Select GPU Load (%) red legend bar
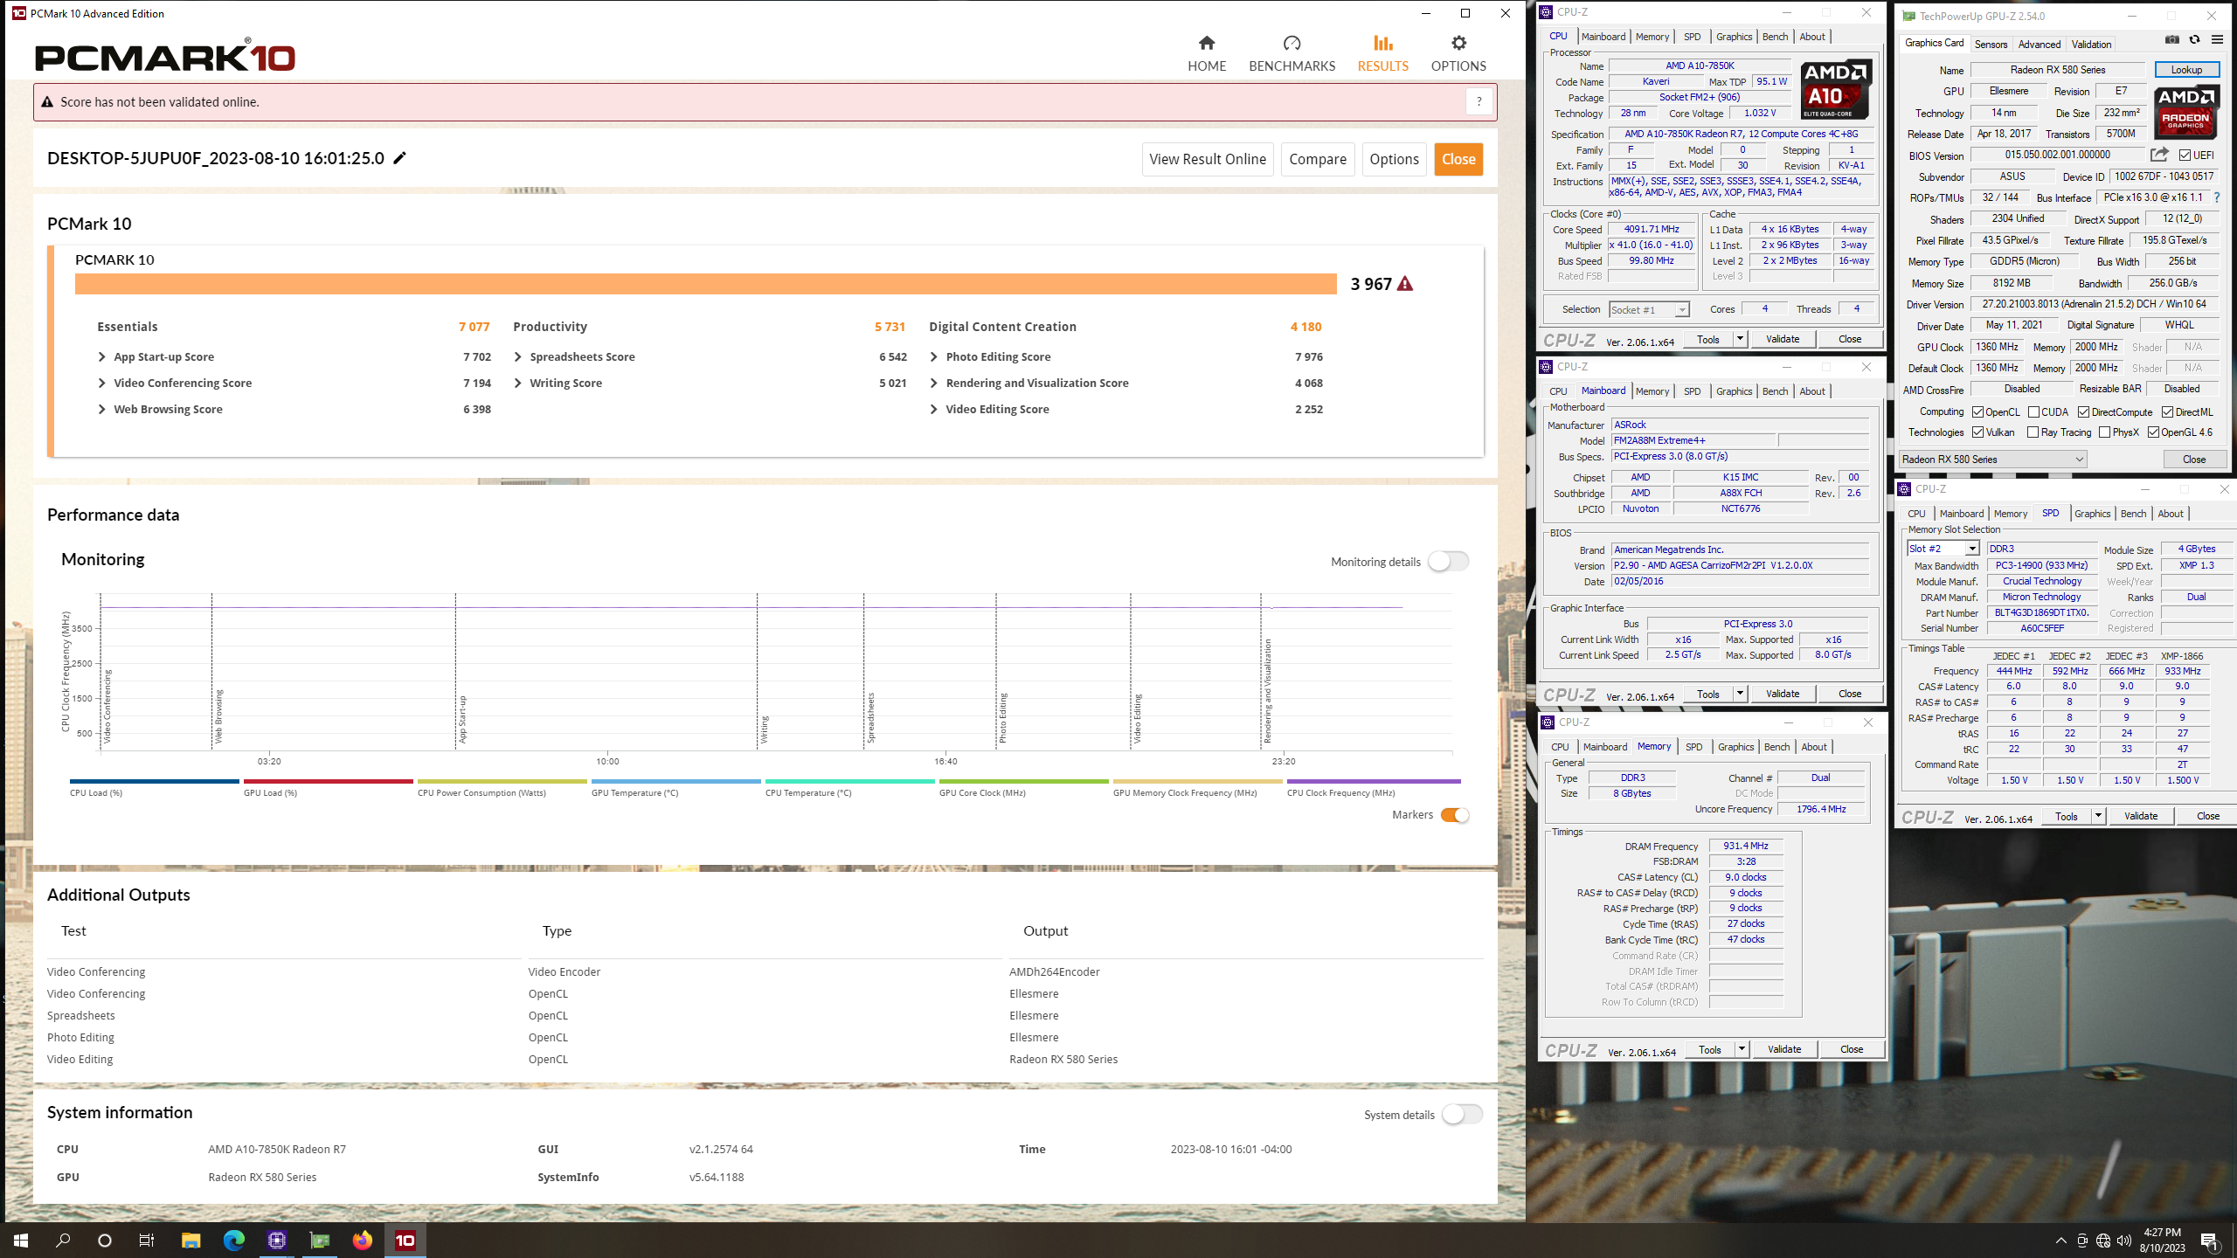 pyautogui.click(x=328, y=782)
